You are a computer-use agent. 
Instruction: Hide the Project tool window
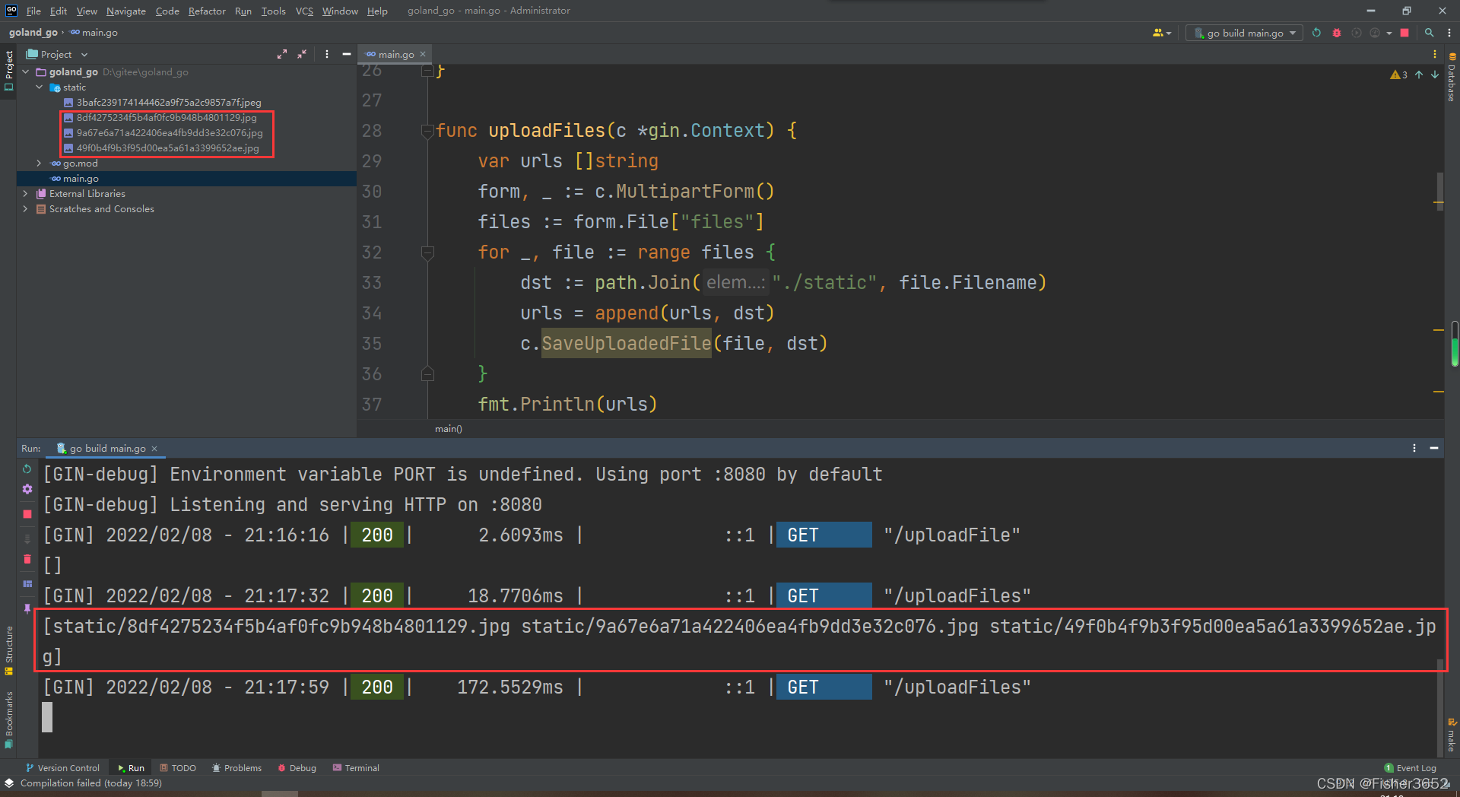347,54
